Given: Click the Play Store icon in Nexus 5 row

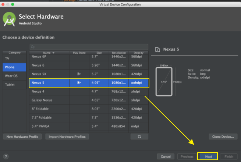Looking at the screenshot, I should coord(79,83).
